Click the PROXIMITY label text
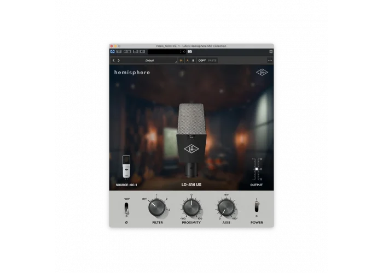The image size is (383, 273). [x=191, y=223]
